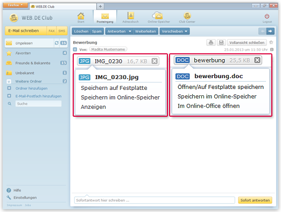
Task: Click the DOC file type icon in popup
Action: point(182,76)
